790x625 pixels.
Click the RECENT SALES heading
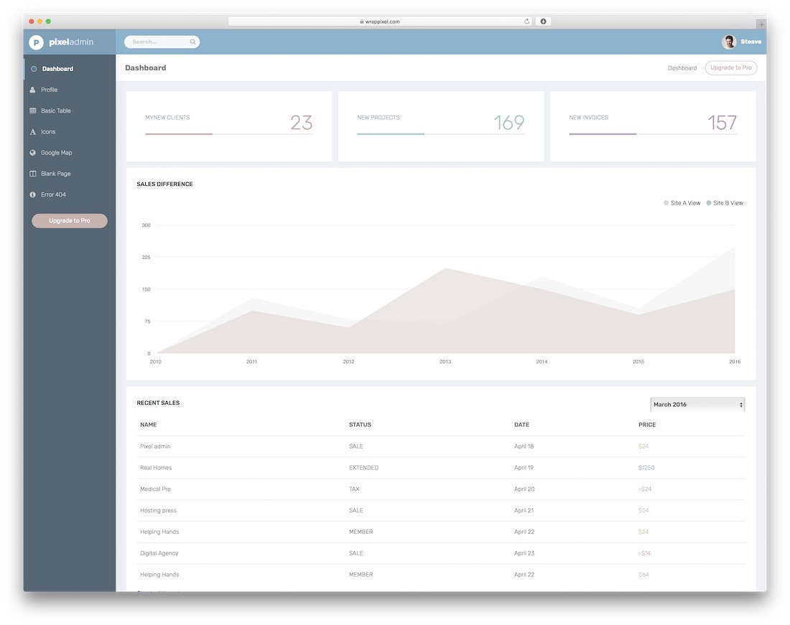[158, 403]
